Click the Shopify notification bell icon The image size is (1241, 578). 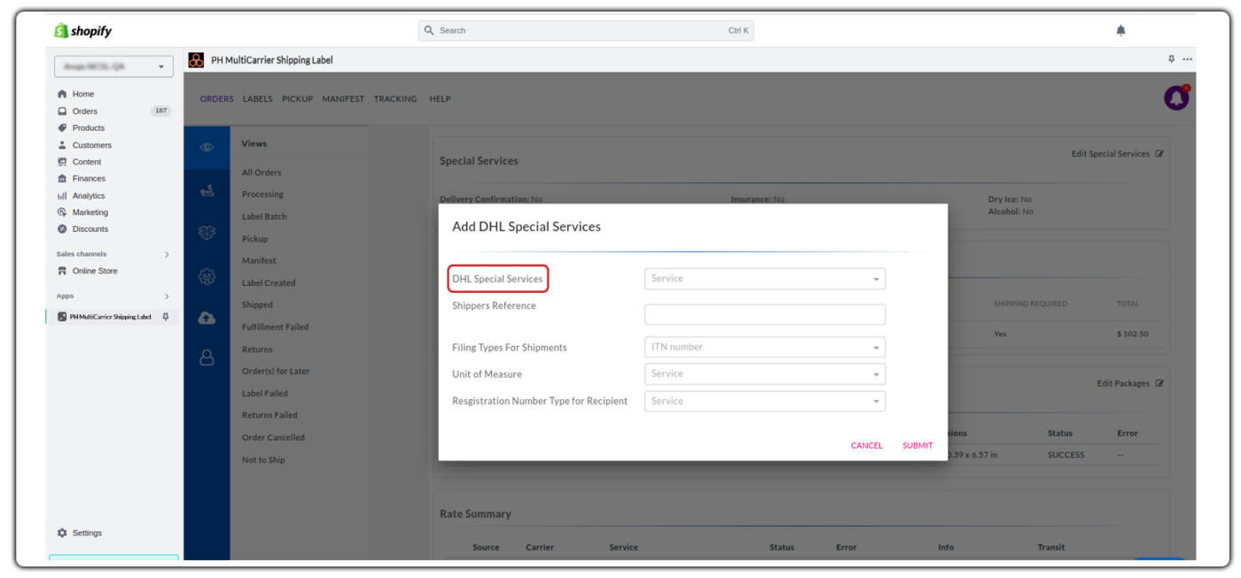[1120, 31]
